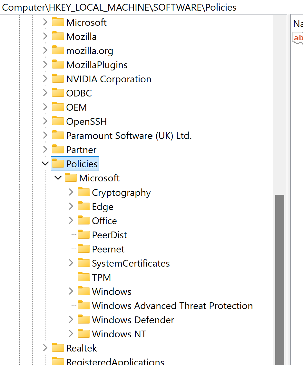Expand the mozilla.org key
This screenshot has width=303, height=365.
click(45, 50)
